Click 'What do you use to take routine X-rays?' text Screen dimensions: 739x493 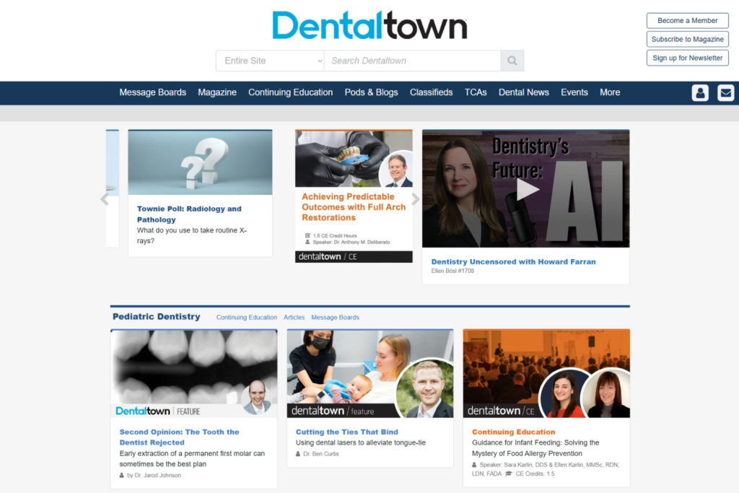(192, 235)
